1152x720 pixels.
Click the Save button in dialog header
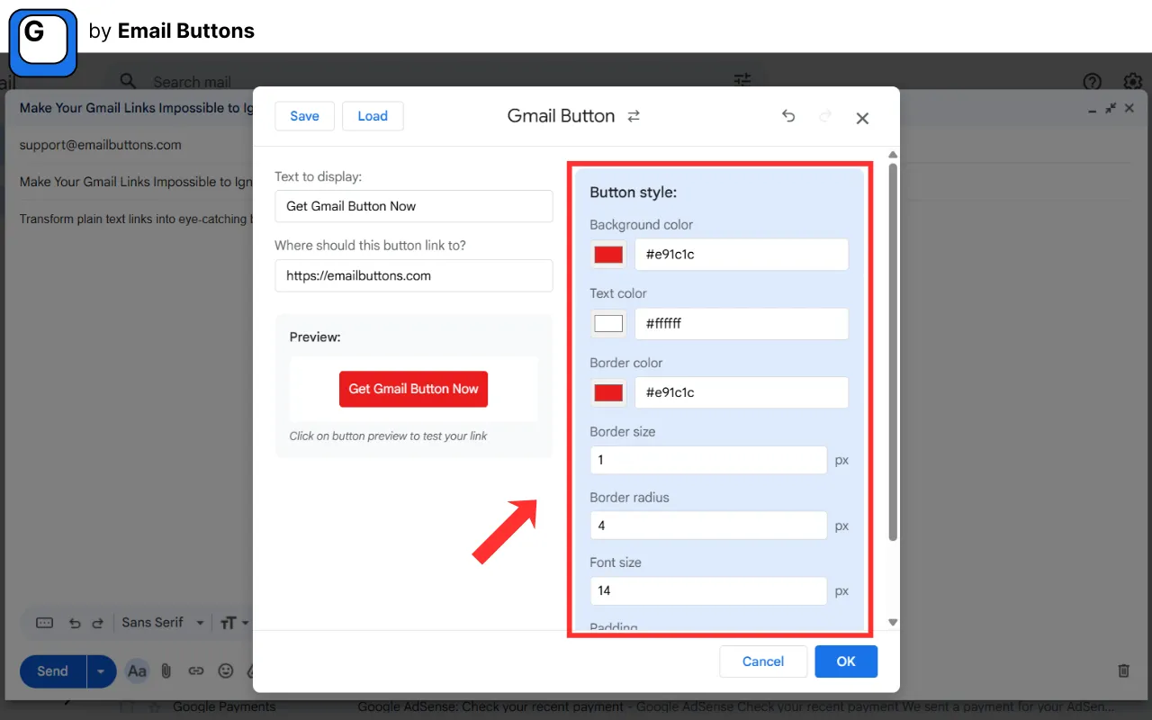click(304, 116)
